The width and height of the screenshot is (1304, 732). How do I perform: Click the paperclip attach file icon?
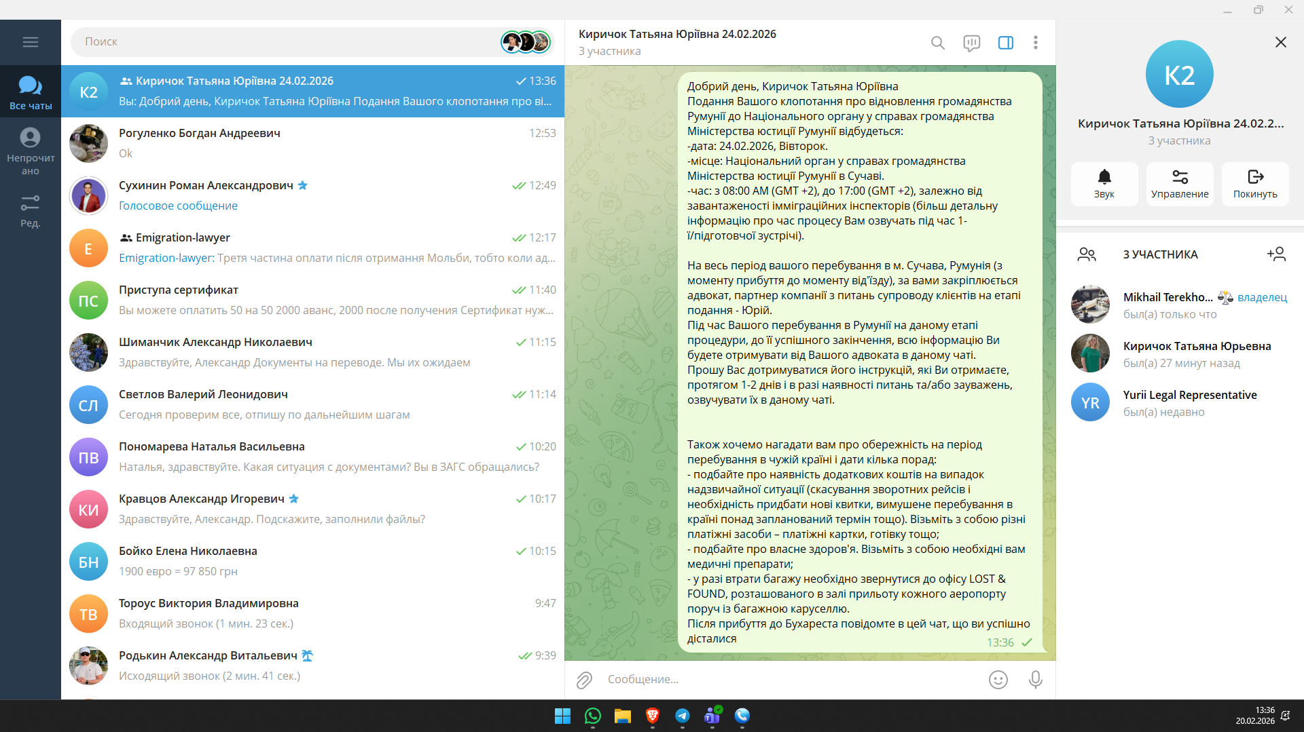point(584,680)
